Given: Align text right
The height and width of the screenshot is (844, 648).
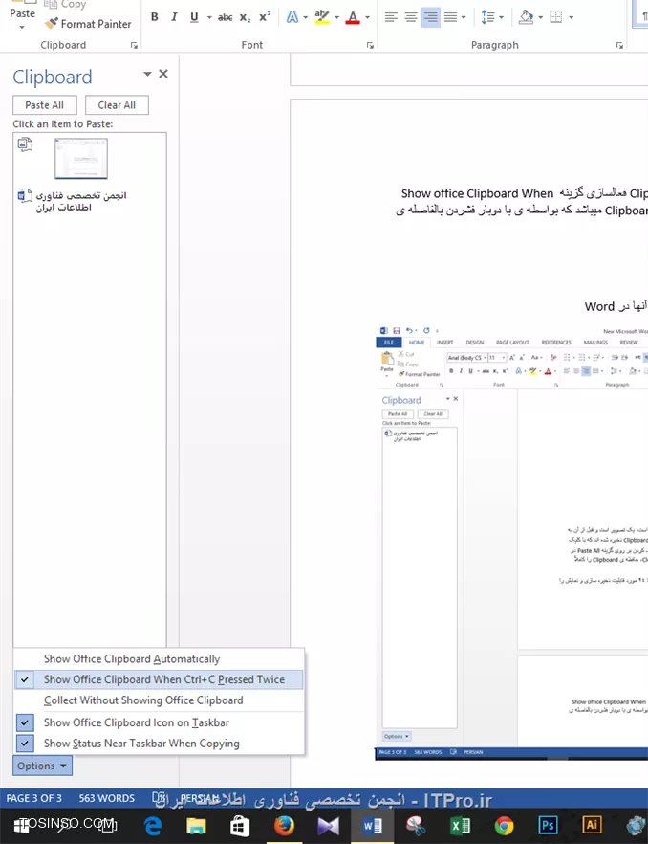Looking at the screenshot, I should tap(430, 17).
